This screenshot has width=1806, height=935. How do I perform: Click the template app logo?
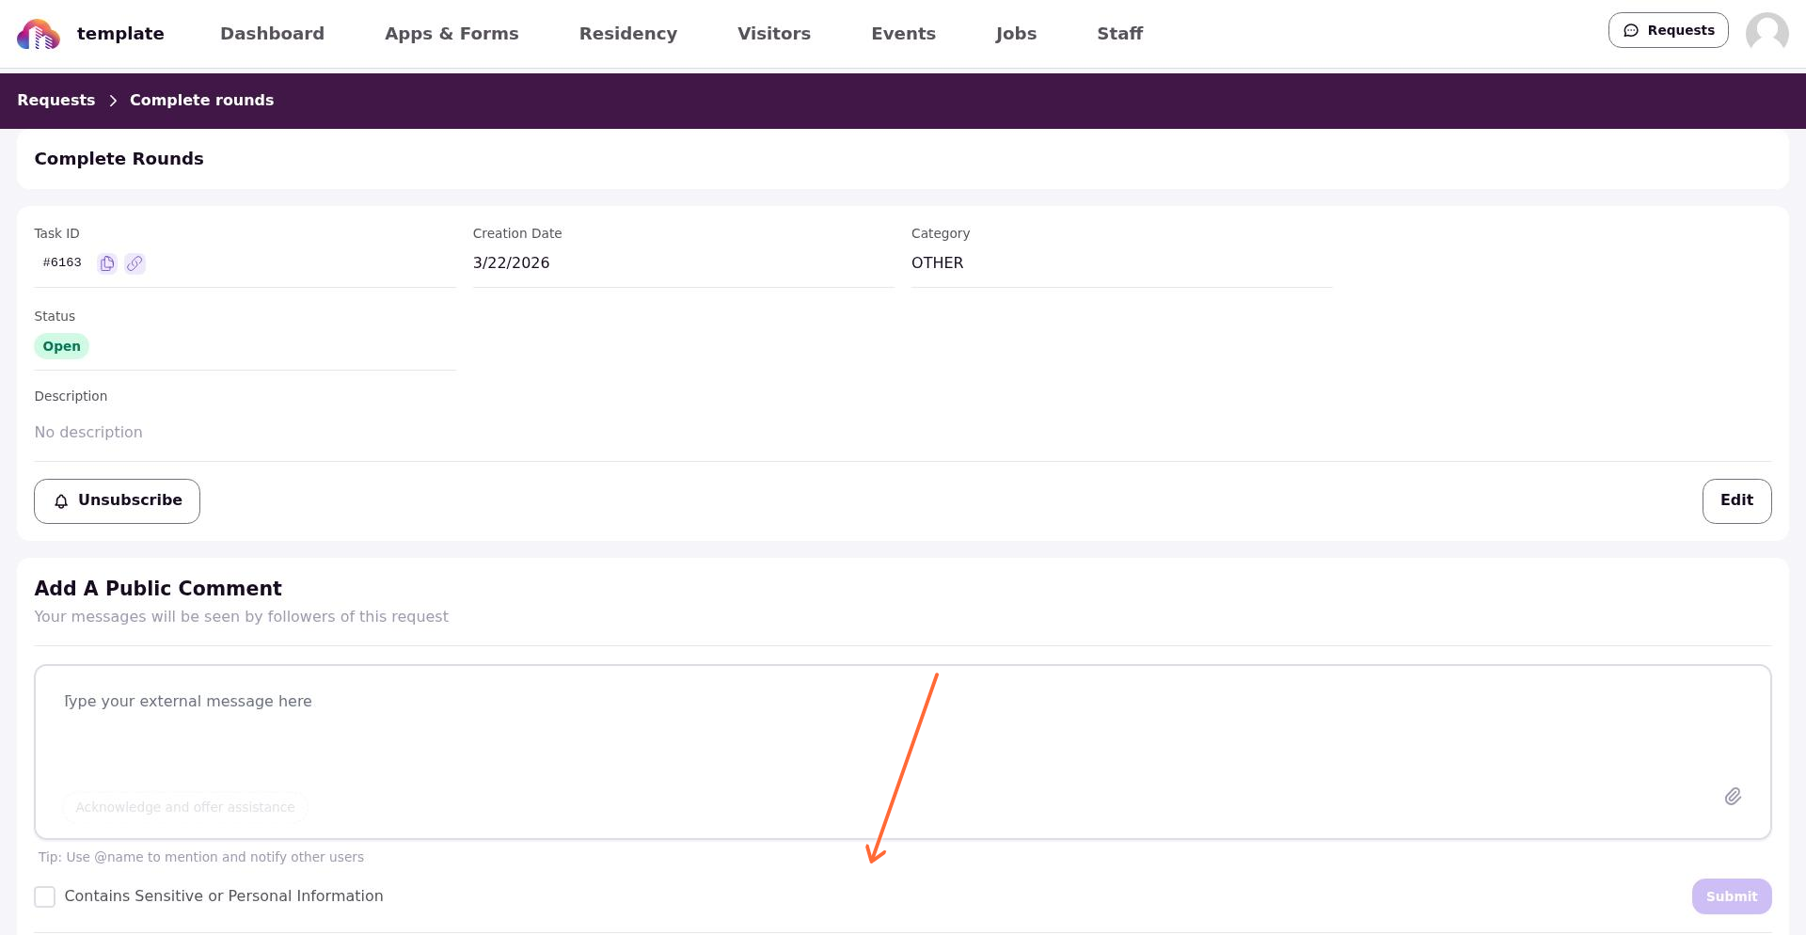[39, 34]
